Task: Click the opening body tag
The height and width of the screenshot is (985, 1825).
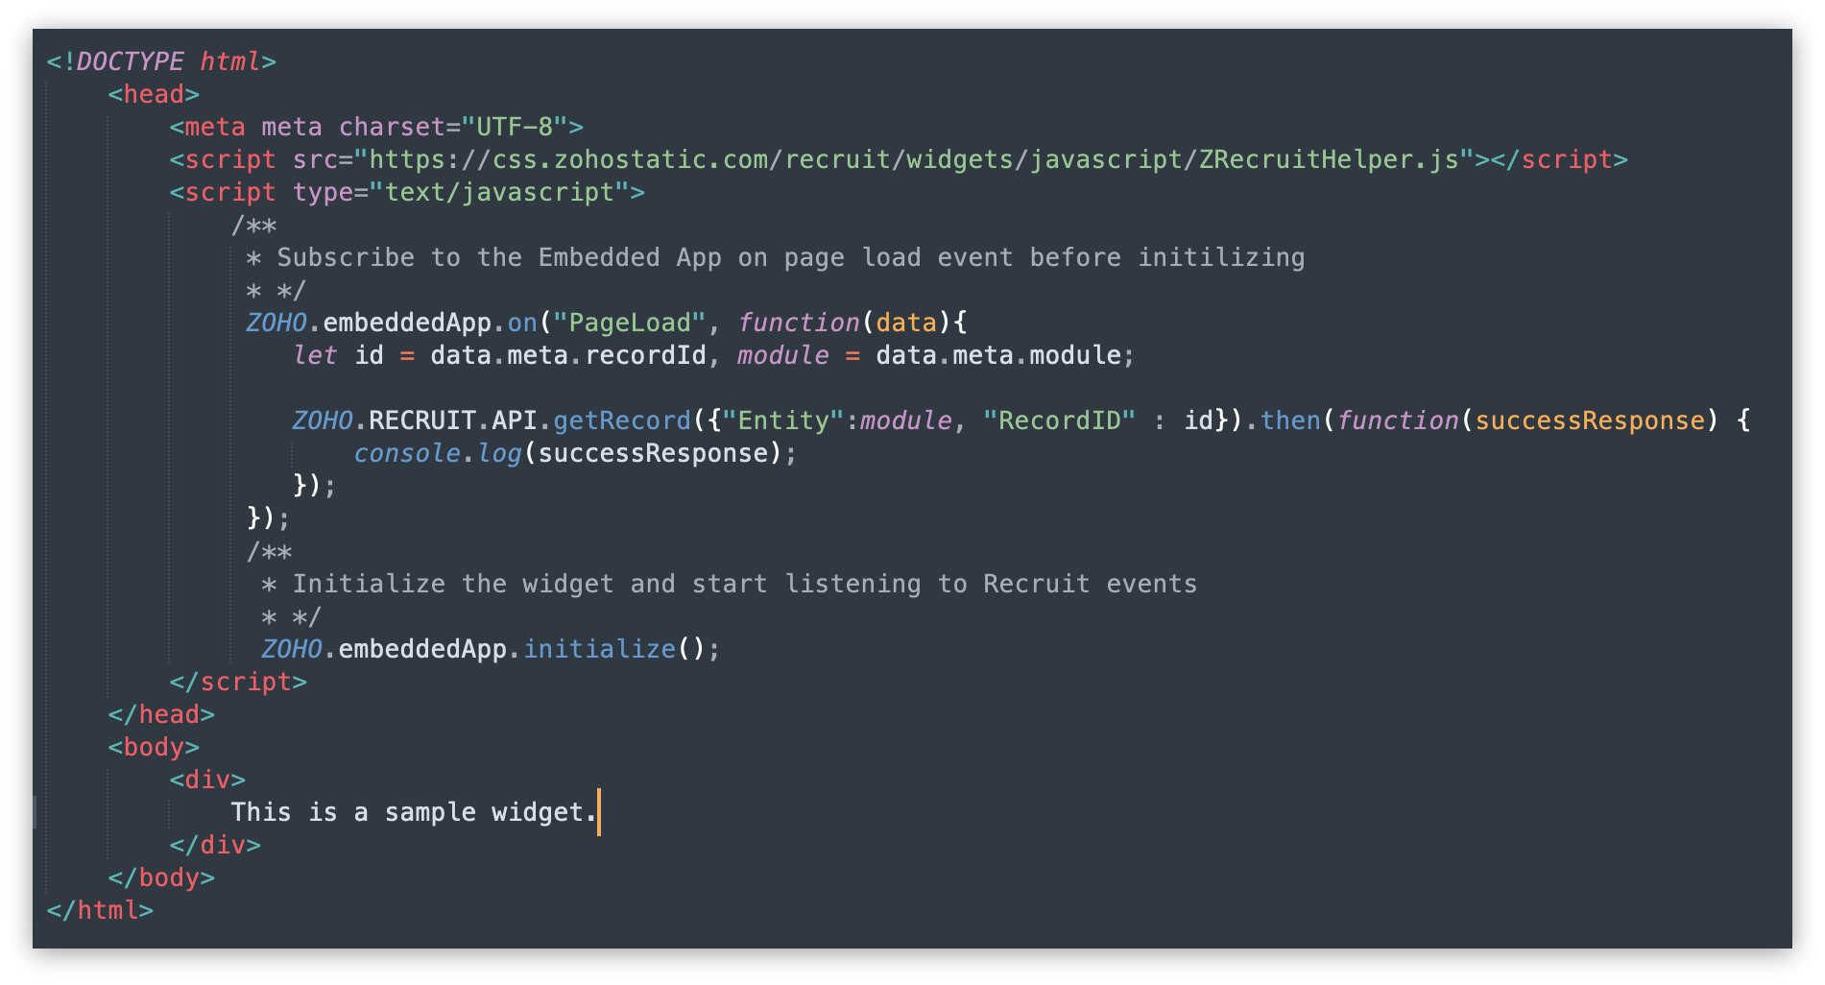Action: pos(154,747)
